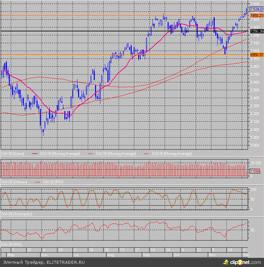
Task: Click the Oct label on time axis
Action: pyautogui.click(x=177, y=254)
